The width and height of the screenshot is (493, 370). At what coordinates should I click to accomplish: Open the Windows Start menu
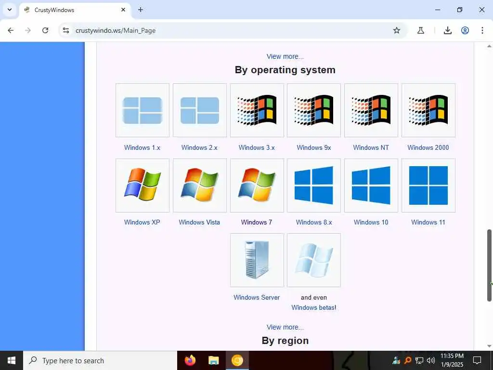pyautogui.click(x=12, y=360)
